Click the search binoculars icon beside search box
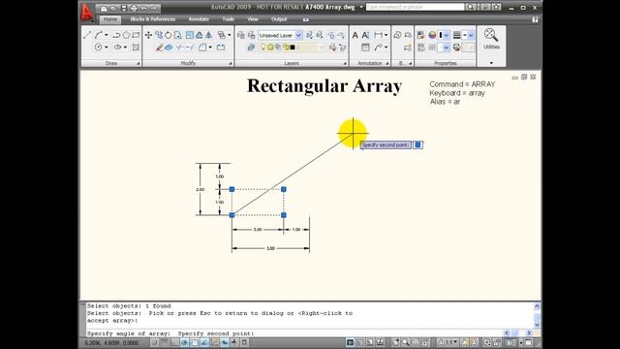 [471, 7]
